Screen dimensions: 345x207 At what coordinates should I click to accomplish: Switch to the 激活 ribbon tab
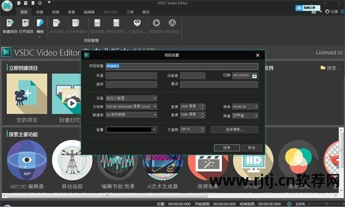[145, 12]
